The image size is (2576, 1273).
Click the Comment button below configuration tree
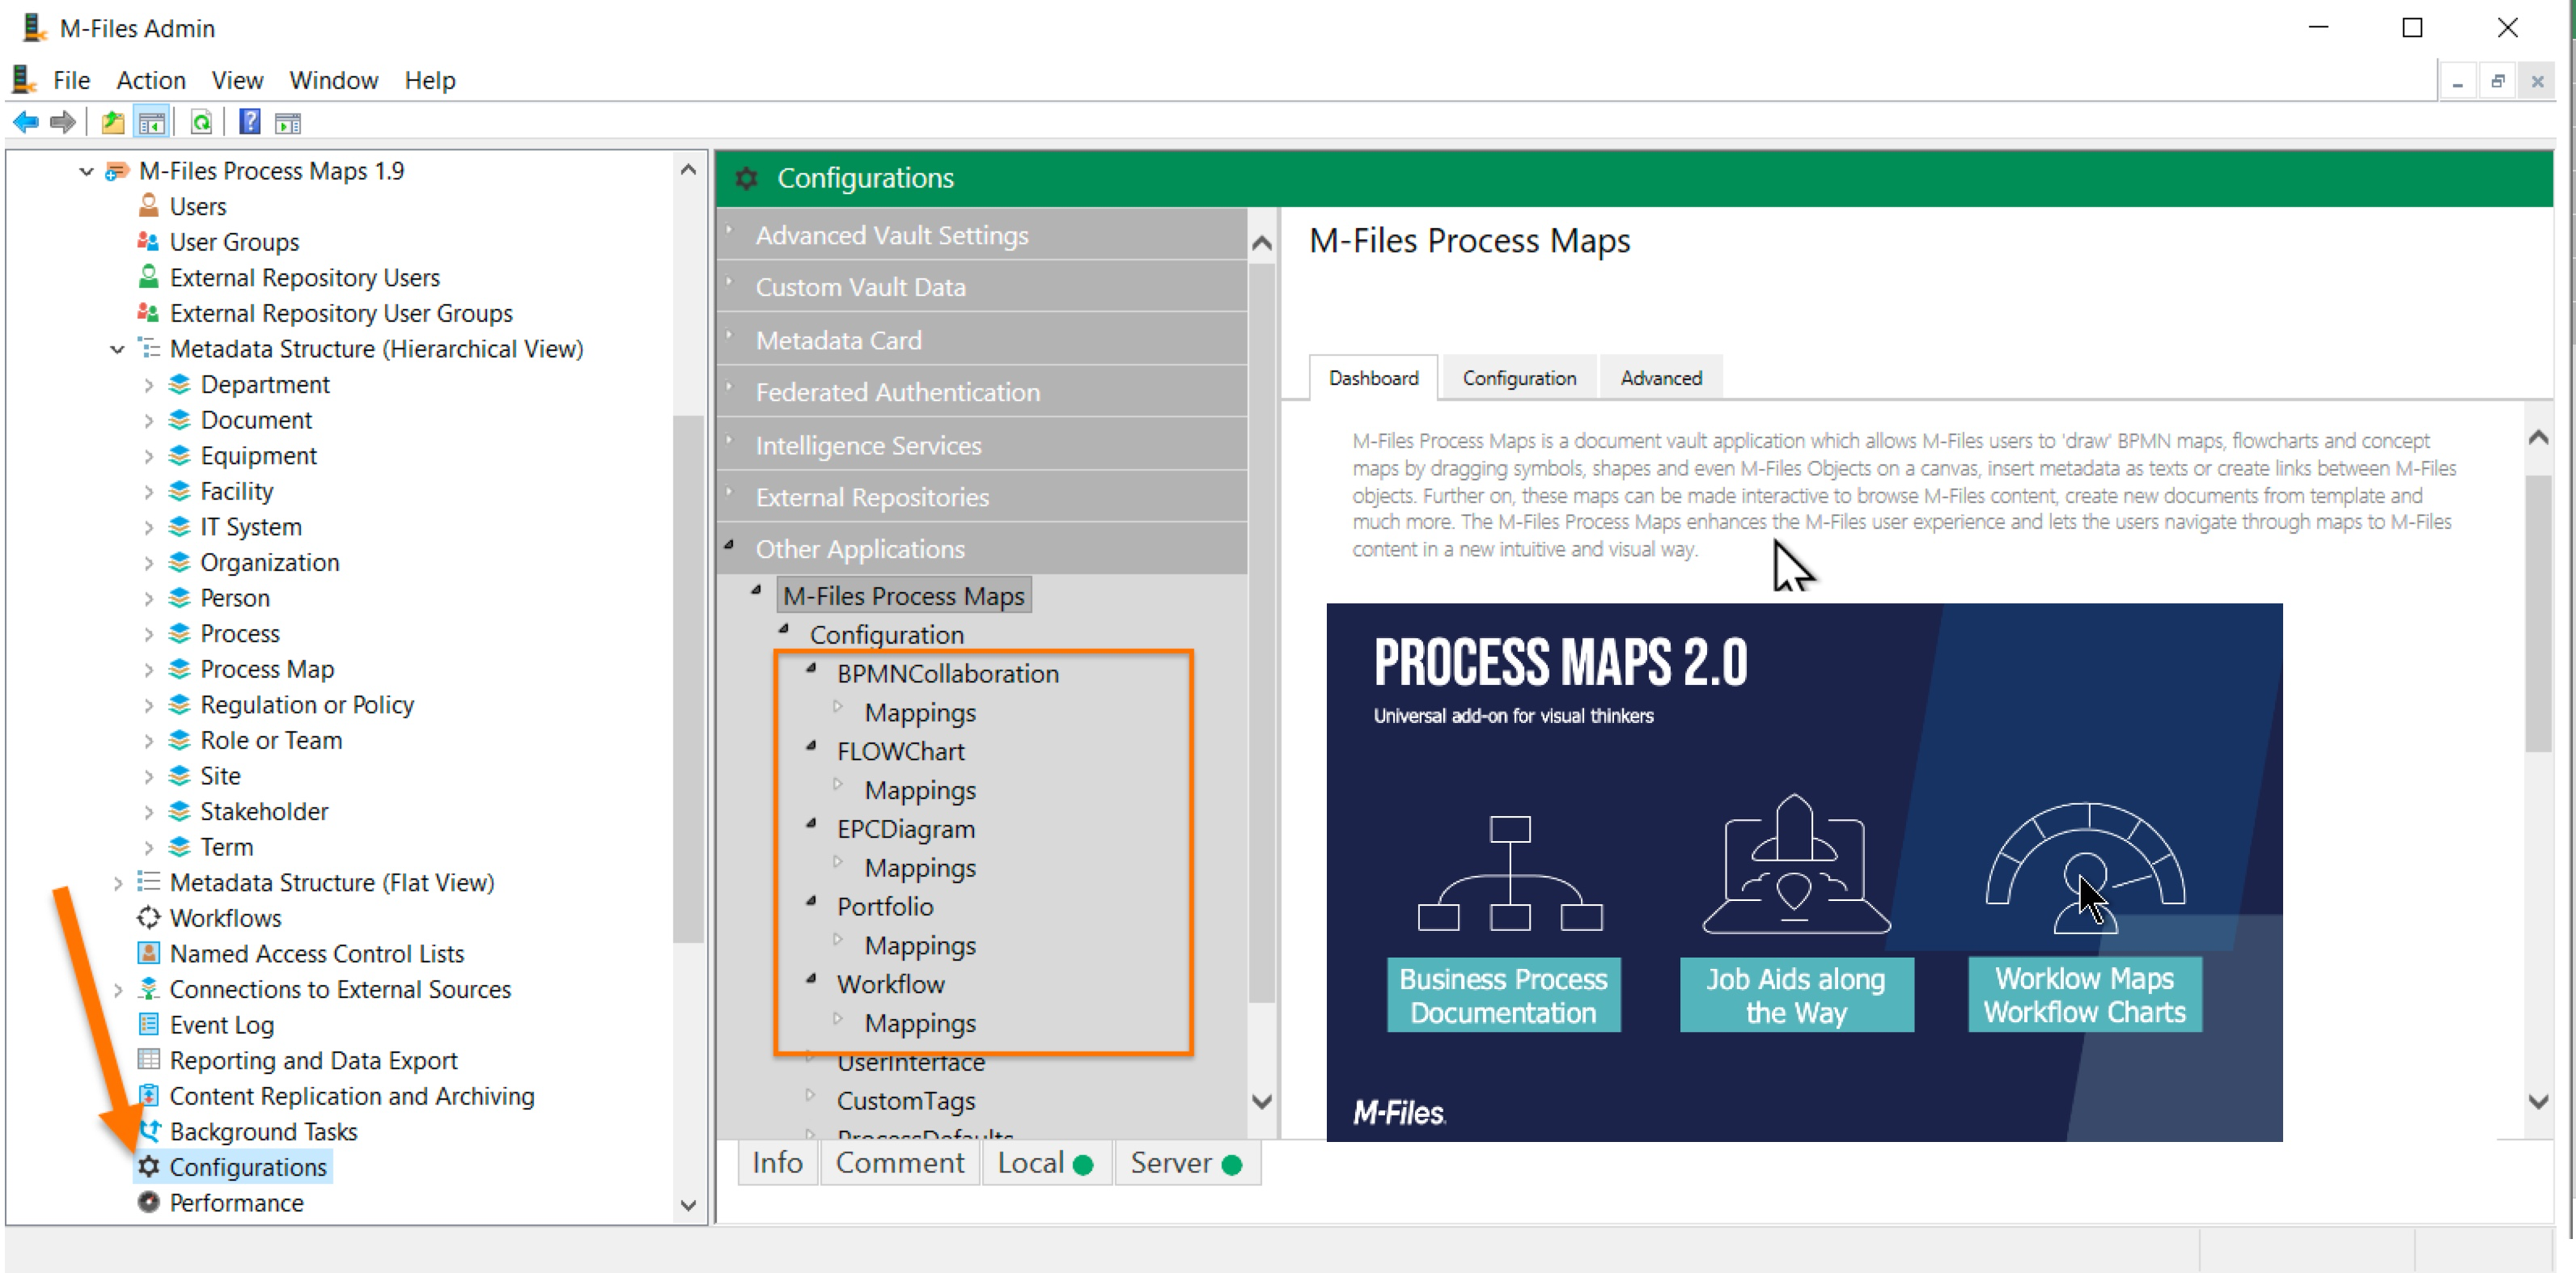pyautogui.click(x=899, y=1163)
